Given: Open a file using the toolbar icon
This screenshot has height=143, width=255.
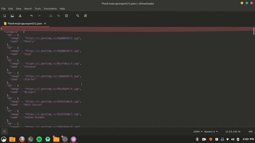Looking at the screenshot, I should (x=12, y=16).
